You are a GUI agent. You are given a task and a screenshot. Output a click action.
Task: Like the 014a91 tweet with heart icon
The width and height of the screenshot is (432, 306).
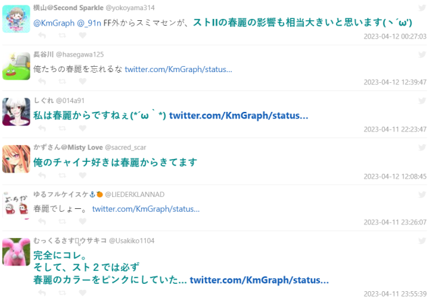click(x=82, y=128)
